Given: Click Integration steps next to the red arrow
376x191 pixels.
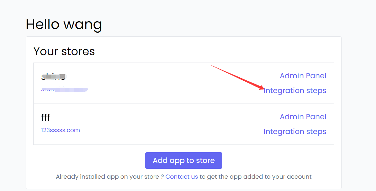Looking at the screenshot, I should [295, 91].
